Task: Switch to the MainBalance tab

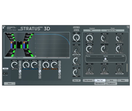Action: click(100, 84)
